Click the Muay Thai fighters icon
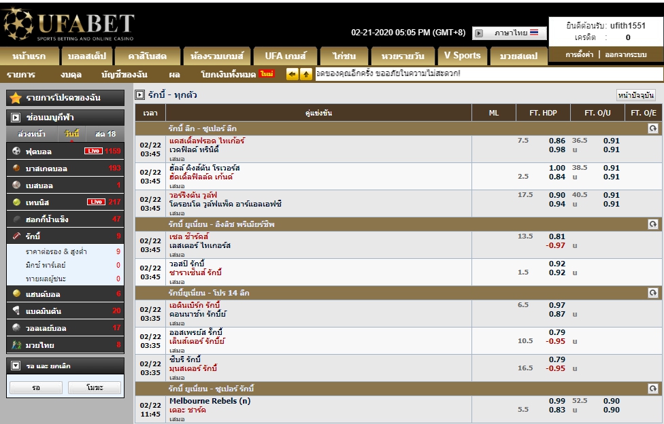The height and width of the screenshot is (424, 664). (x=16, y=345)
